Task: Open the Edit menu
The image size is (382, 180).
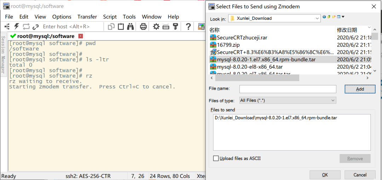Action: (x=24, y=17)
